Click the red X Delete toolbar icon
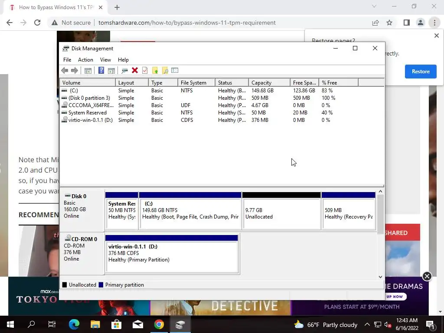 [x=135, y=71]
